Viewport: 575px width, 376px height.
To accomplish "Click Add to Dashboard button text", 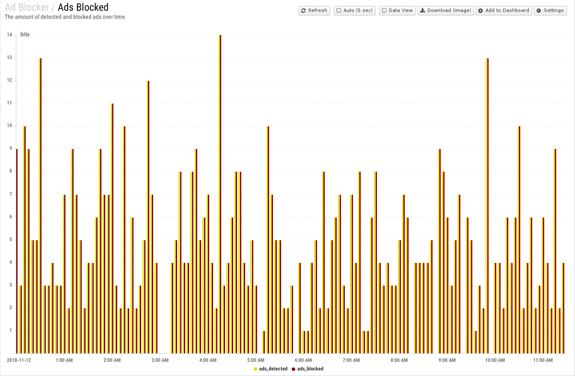I will pyautogui.click(x=507, y=11).
